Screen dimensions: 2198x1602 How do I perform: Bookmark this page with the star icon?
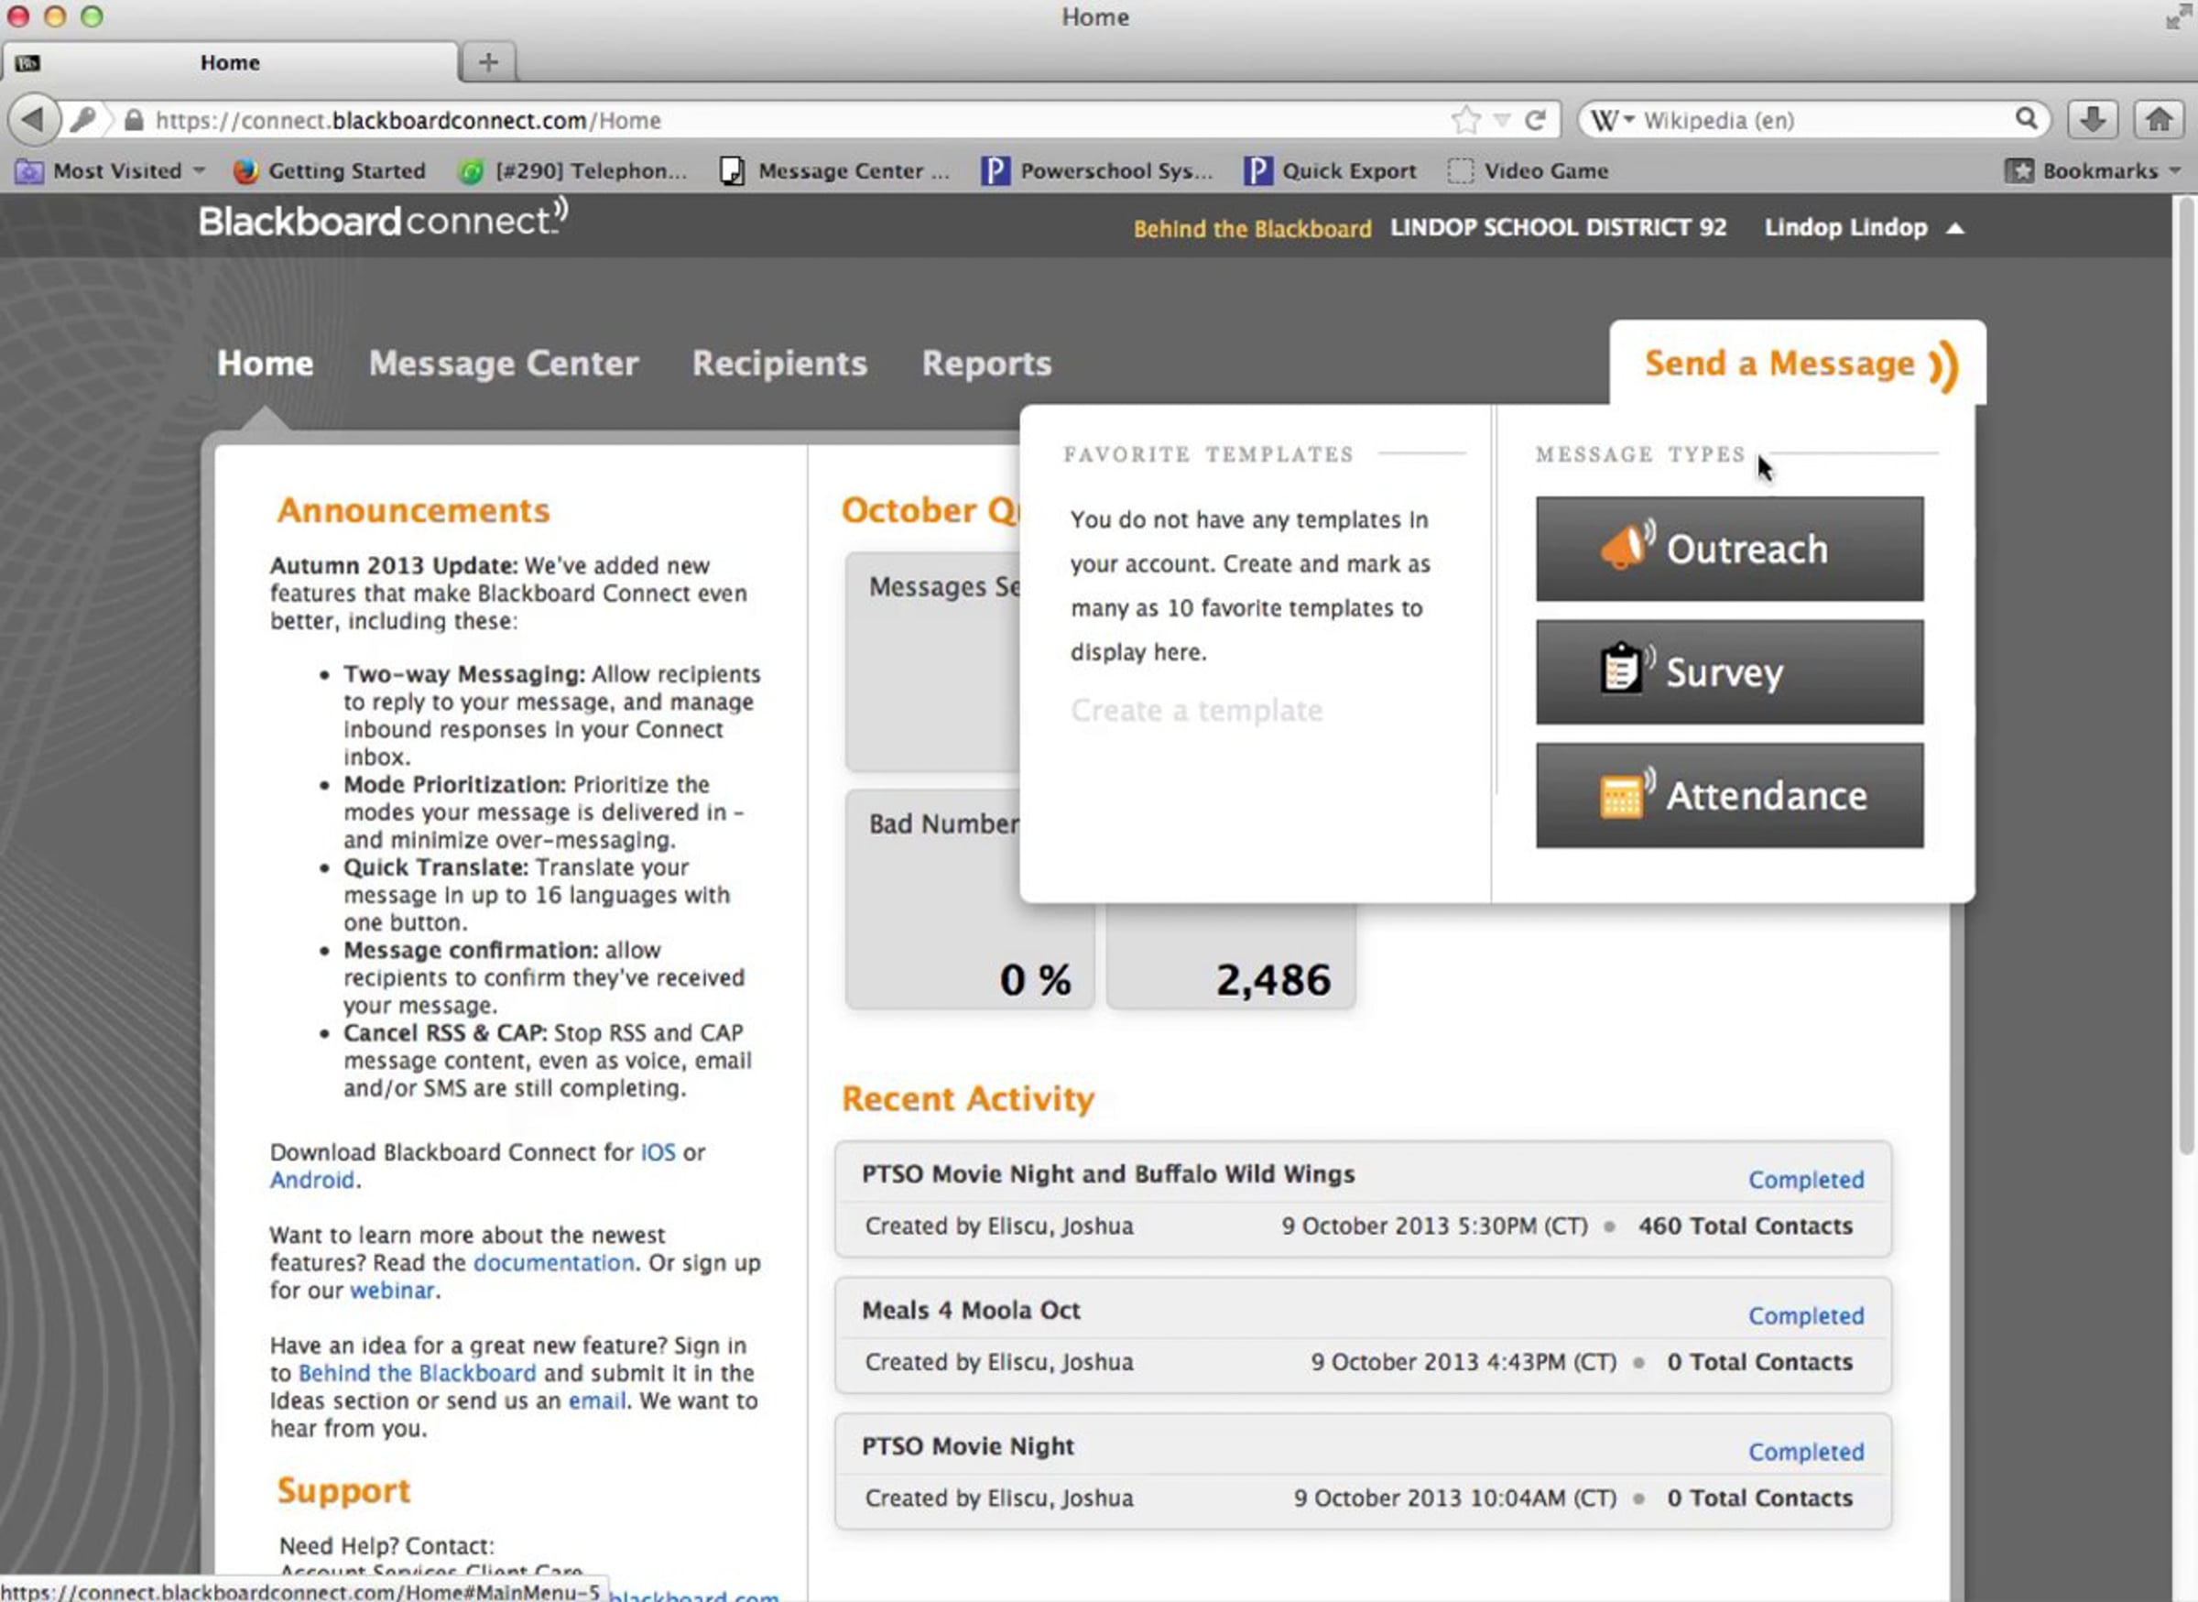(1465, 120)
